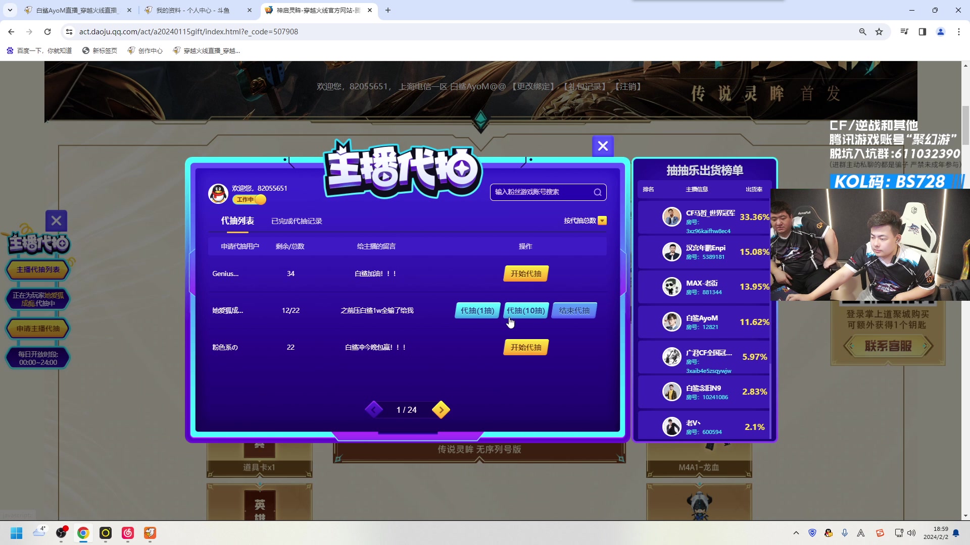Screen dimensions: 970x545
Task: Open 百度一下 bookmark
Action: pos(39,50)
